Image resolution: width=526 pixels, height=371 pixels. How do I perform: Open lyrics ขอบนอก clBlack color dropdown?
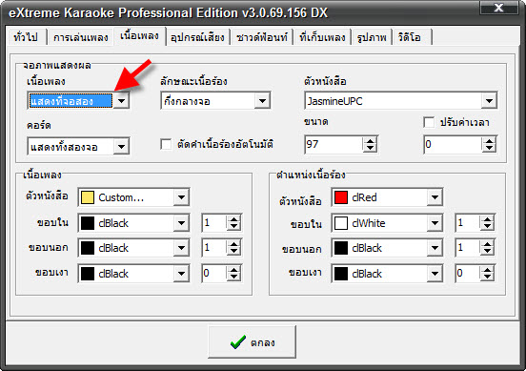click(x=181, y=248)
